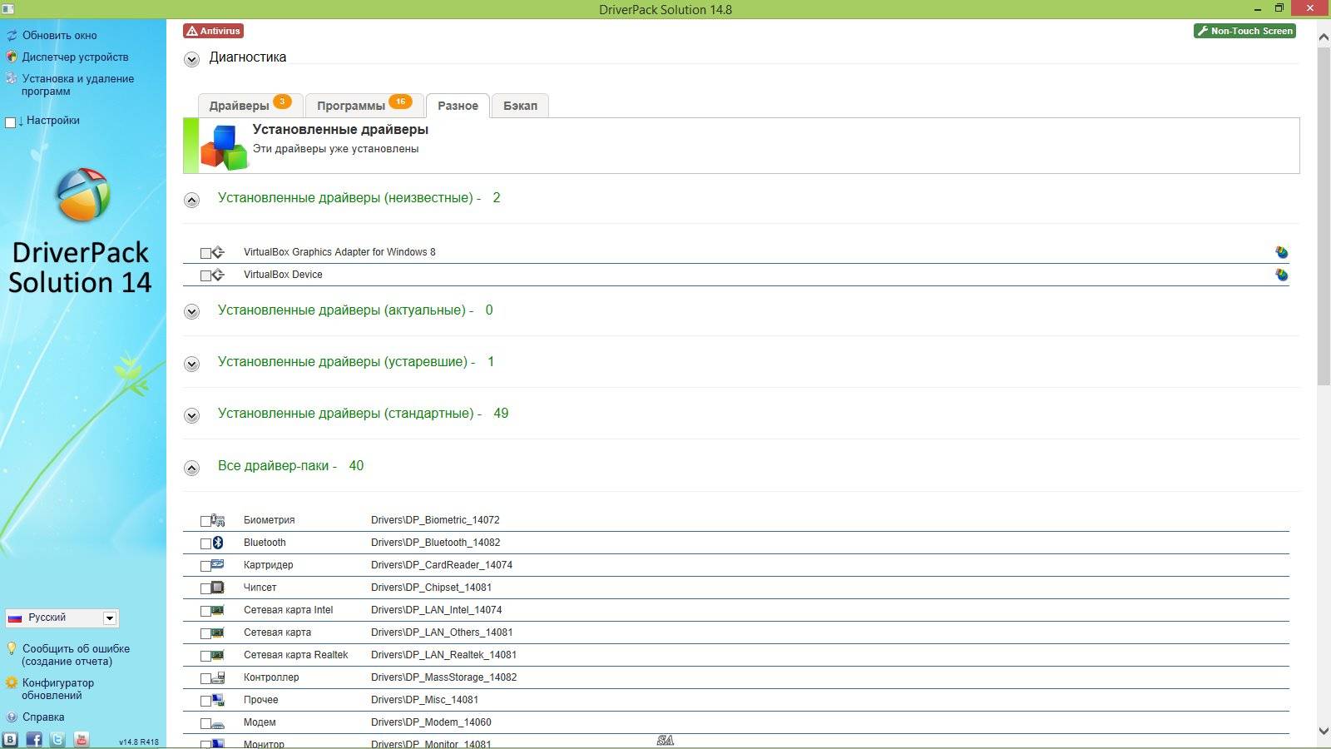Click the Обновить окно link
The image size is (1331, 749).
point(59,36)
